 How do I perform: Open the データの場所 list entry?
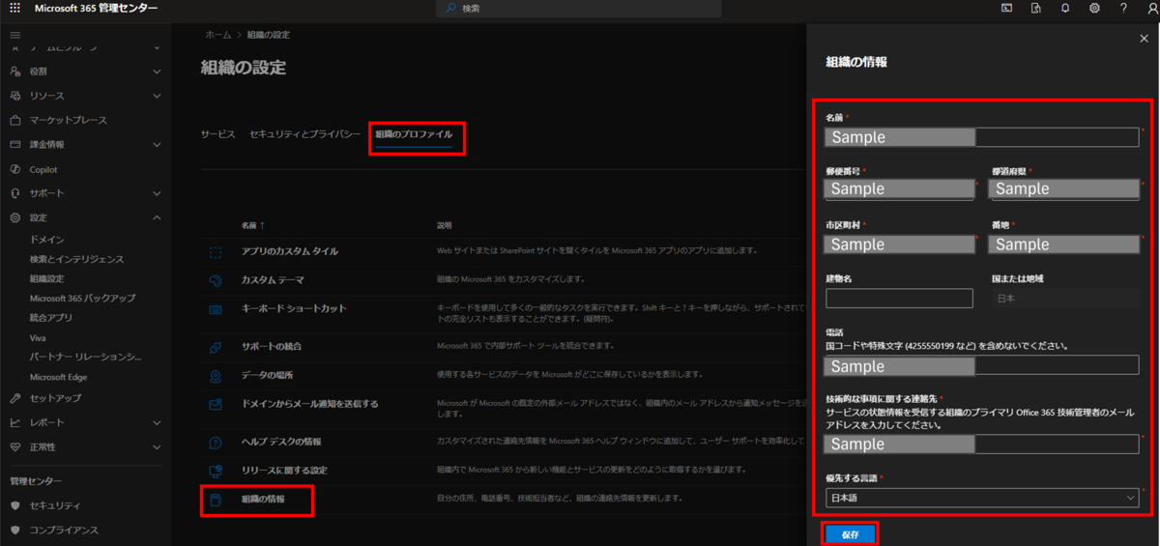point(267,375)
